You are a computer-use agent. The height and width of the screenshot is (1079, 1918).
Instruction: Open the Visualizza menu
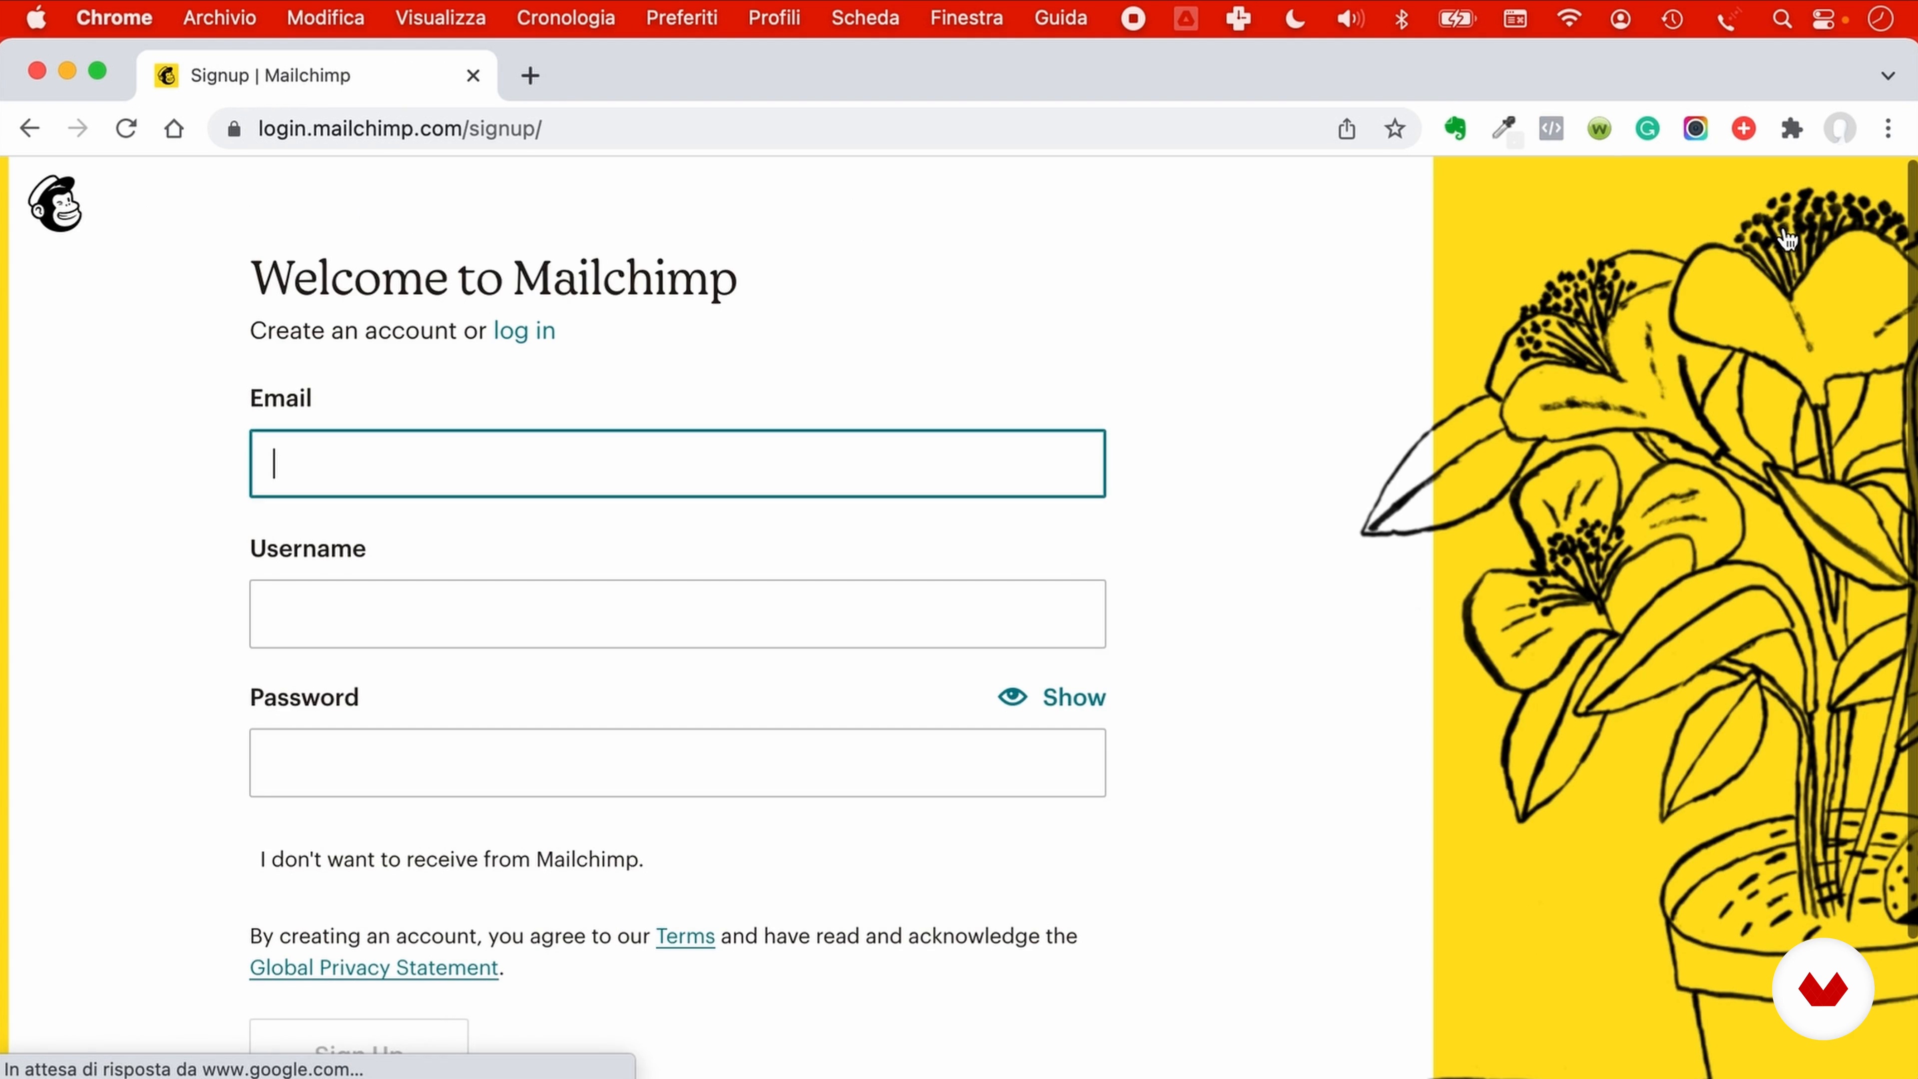440,18
